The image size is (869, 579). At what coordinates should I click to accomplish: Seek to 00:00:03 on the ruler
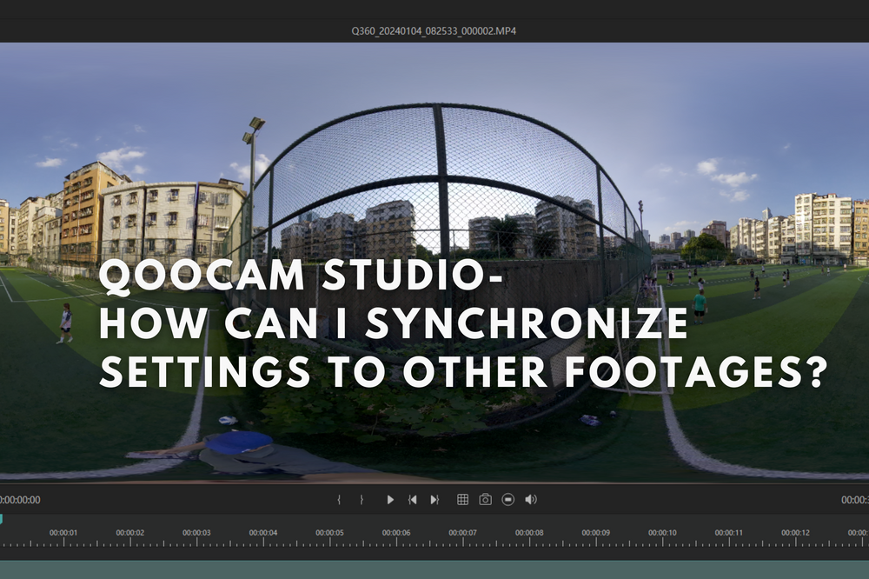[x=196, y=532]
